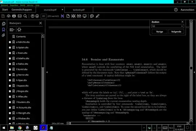Viewport: 196px width, 131px height.
Task: Go to next page with the down arrow
Action: tap(37, 16)
